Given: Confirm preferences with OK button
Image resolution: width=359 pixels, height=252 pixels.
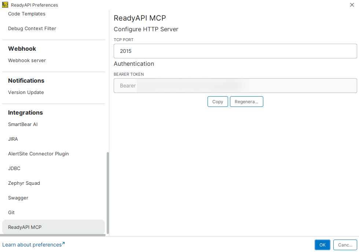Looking at the screenshot, I should (322, 245).
